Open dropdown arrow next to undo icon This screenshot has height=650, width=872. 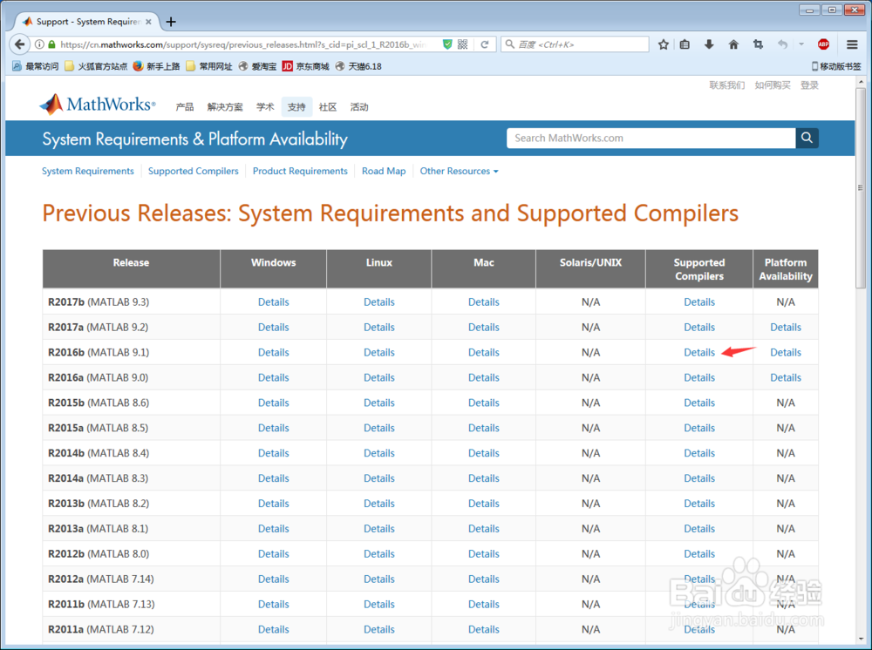(801, 44)
